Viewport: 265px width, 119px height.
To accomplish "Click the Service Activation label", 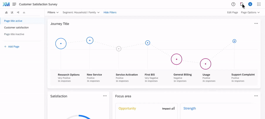I will 127,75.
